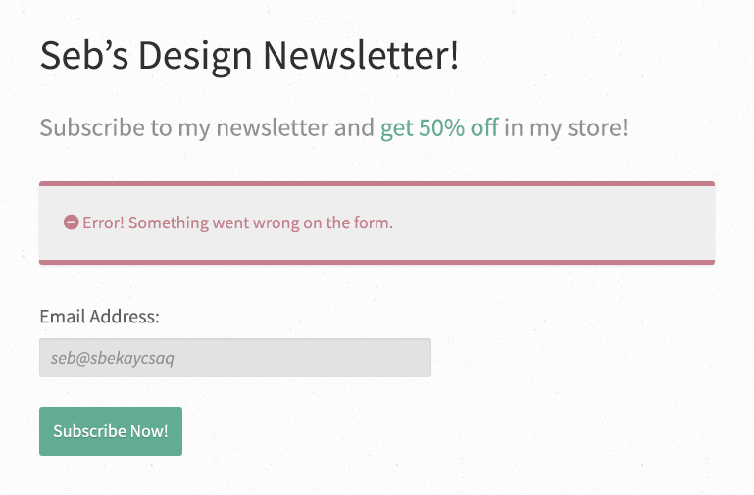Click "50%" in the green discount link

441,127
